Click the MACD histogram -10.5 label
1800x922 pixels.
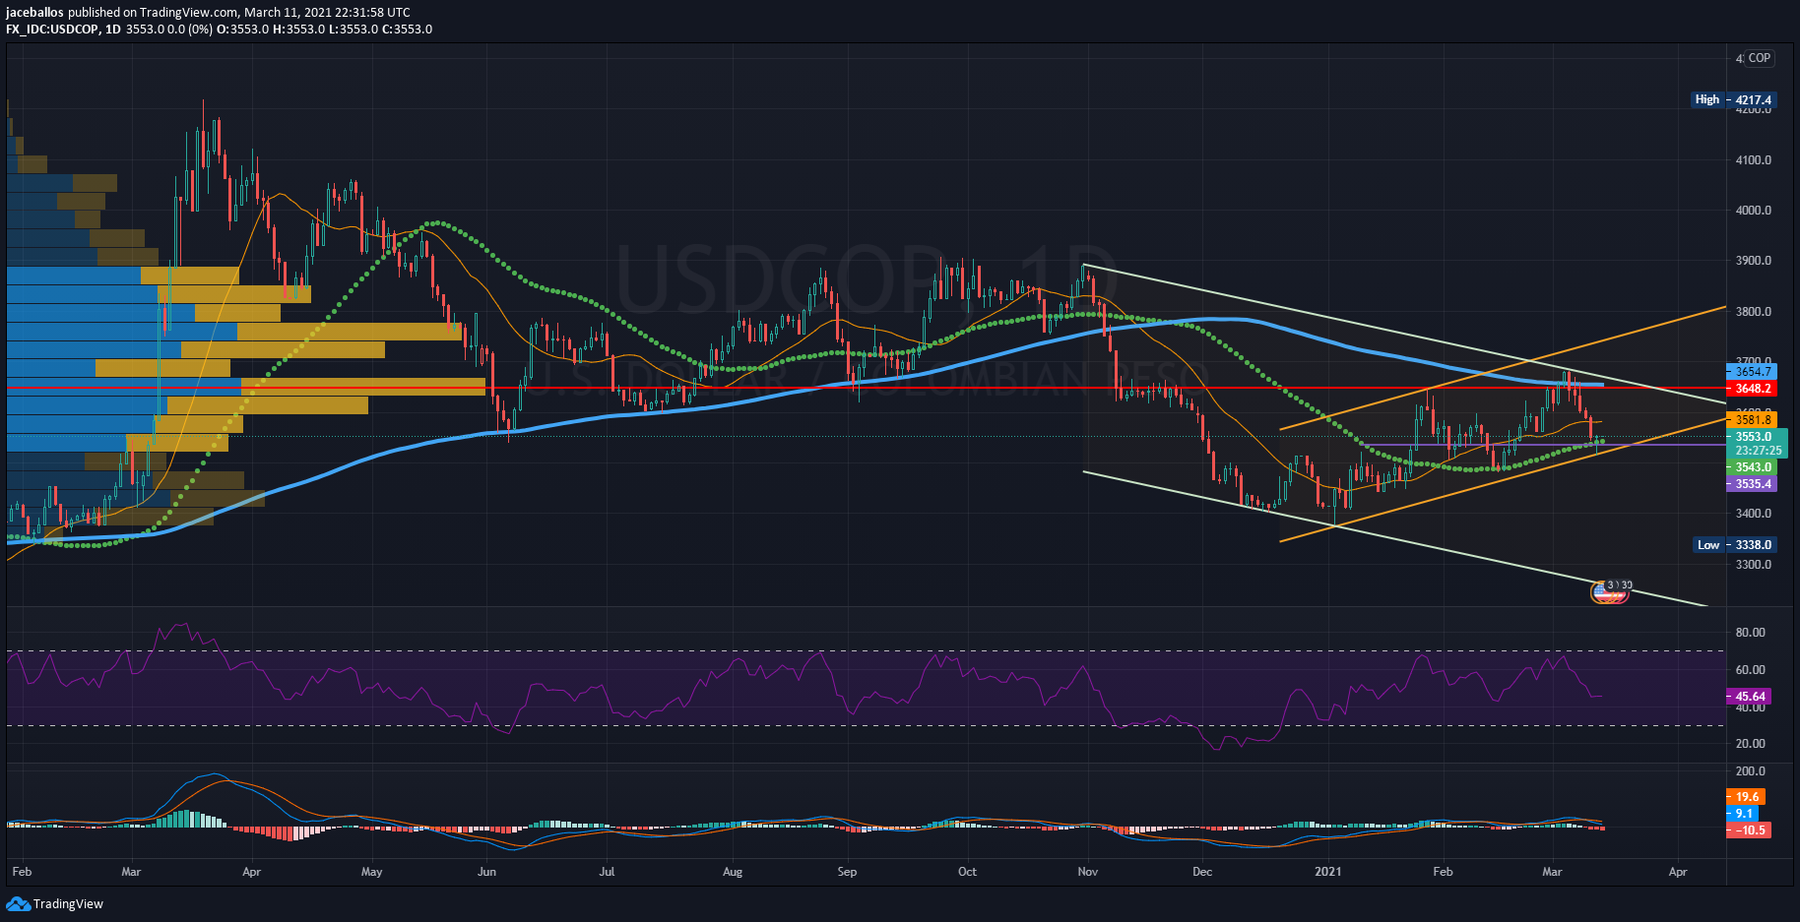1750,830
